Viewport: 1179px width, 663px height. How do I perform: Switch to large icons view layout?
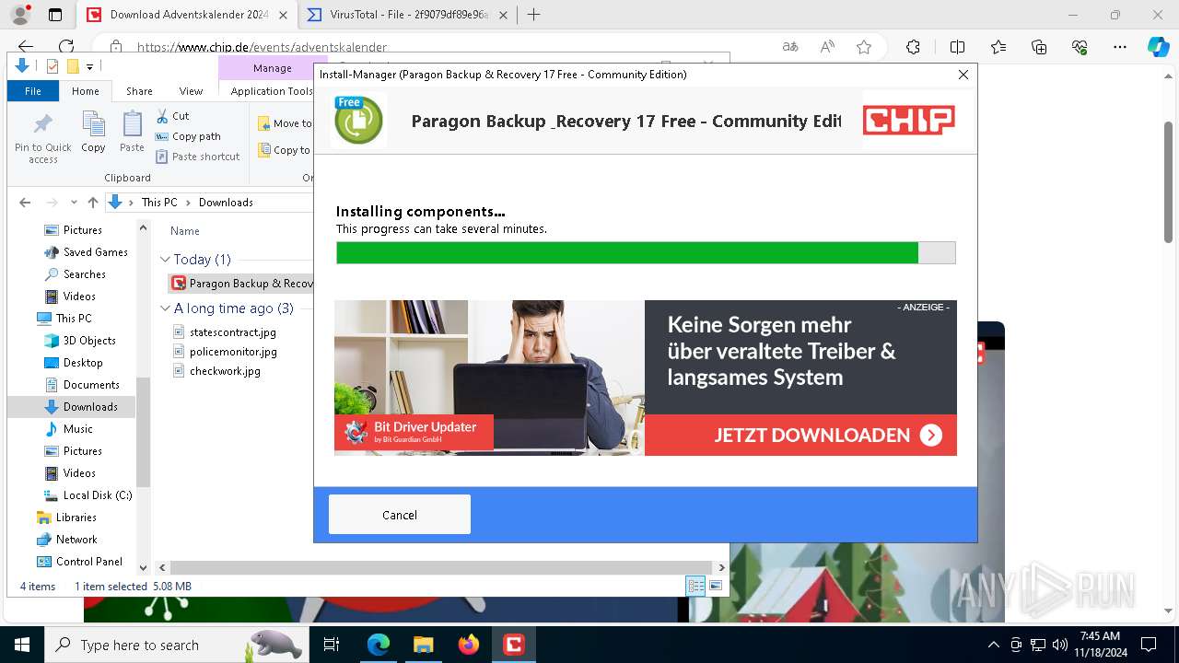(716, 586)
